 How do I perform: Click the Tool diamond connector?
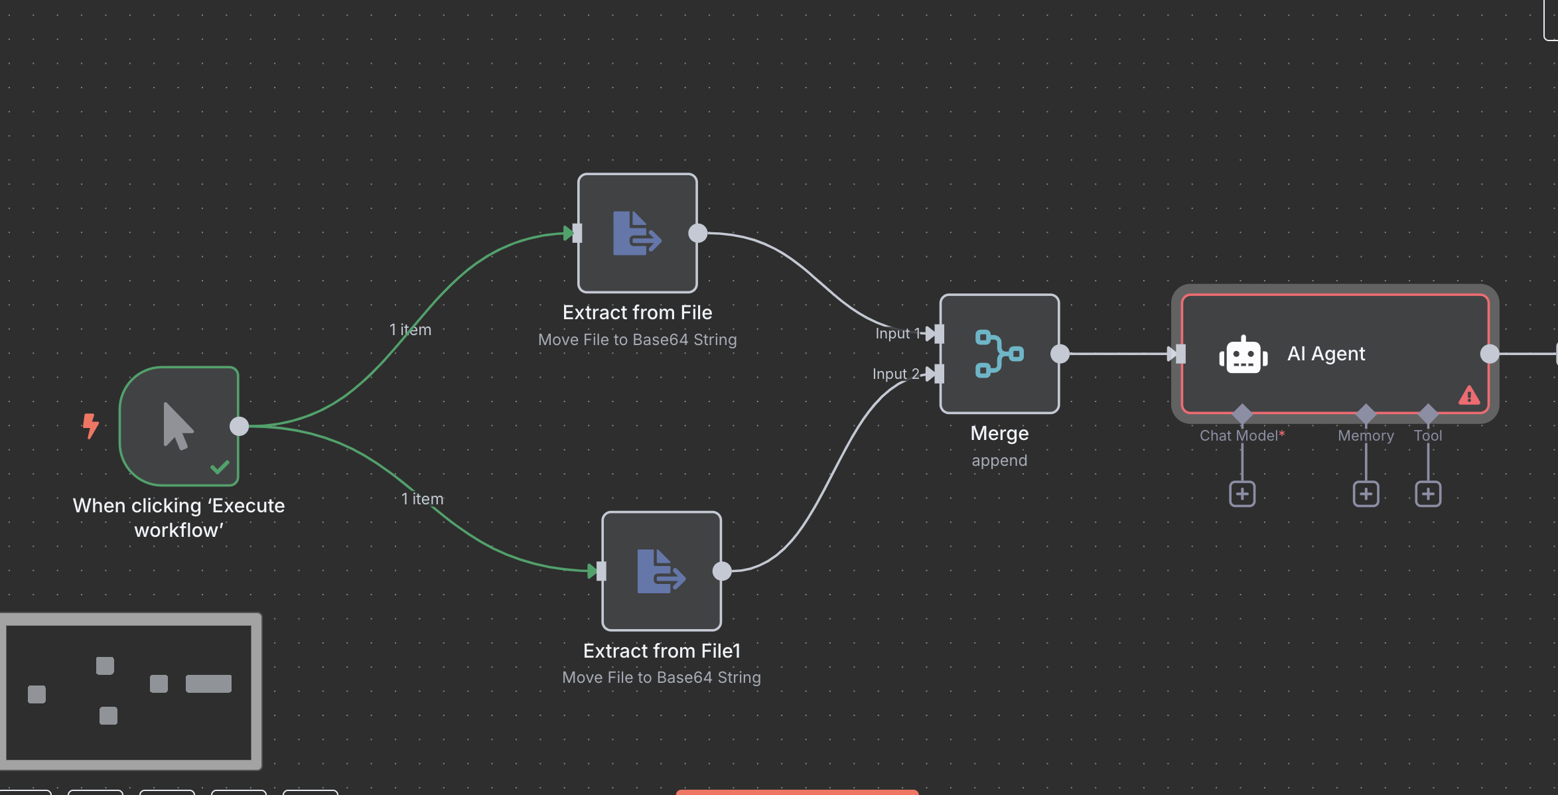tap(1428, 414)
